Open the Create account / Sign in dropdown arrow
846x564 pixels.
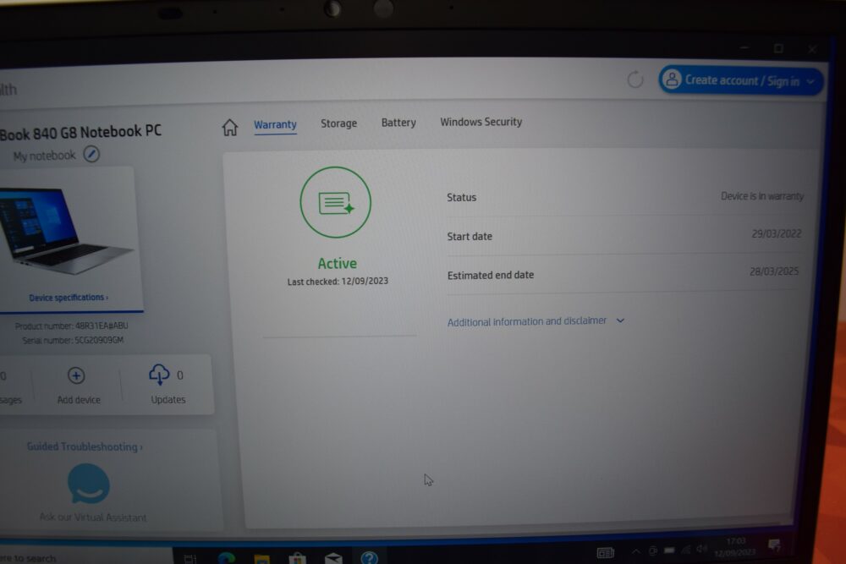point(810,81)
